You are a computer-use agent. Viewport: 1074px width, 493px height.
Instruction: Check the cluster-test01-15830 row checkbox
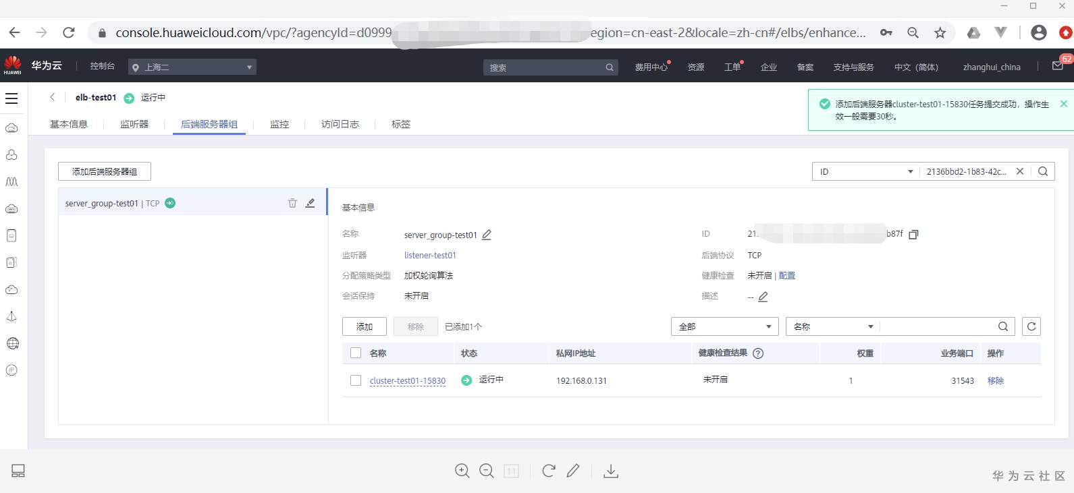pyautogui.click(x=356, y=380)
